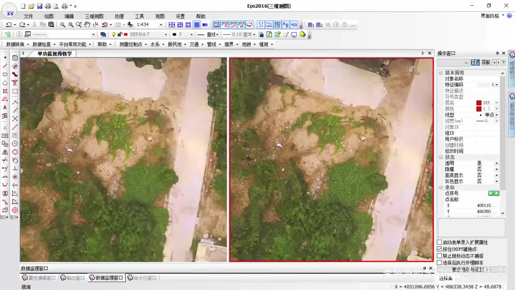Click the zoom in magnifier
515x290 pixels.
pyautogui.click(x=71, y=25)
